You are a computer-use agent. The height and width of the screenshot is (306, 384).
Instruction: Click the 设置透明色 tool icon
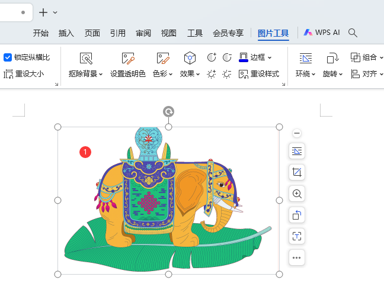tap(128, 58)
